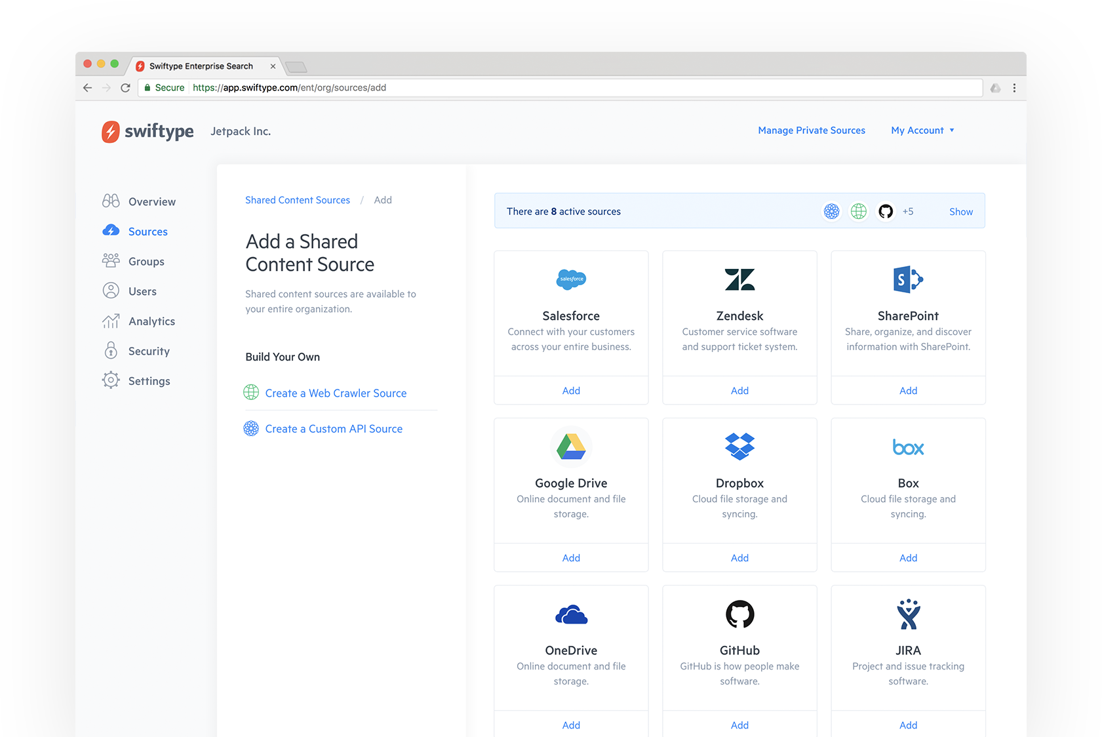Click the GitHub icon in active sources bar
The height and width of the screenshot is (737, 1102).
click(x=886, y=211)
